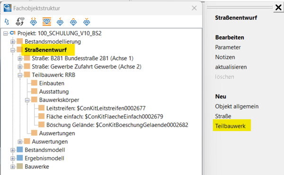Select Auswertungen under Teilbauwerk: RRB

57,133
